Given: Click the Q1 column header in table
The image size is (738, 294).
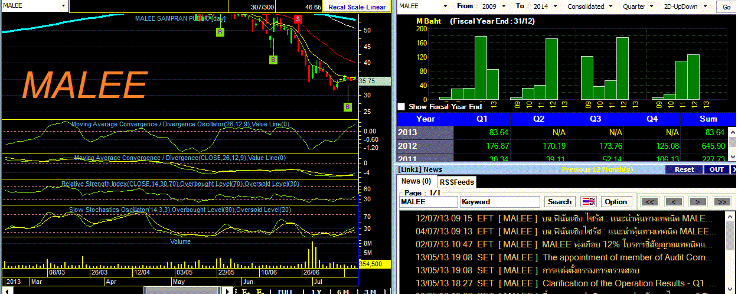Looking at the screenshot, I should 482,119.
